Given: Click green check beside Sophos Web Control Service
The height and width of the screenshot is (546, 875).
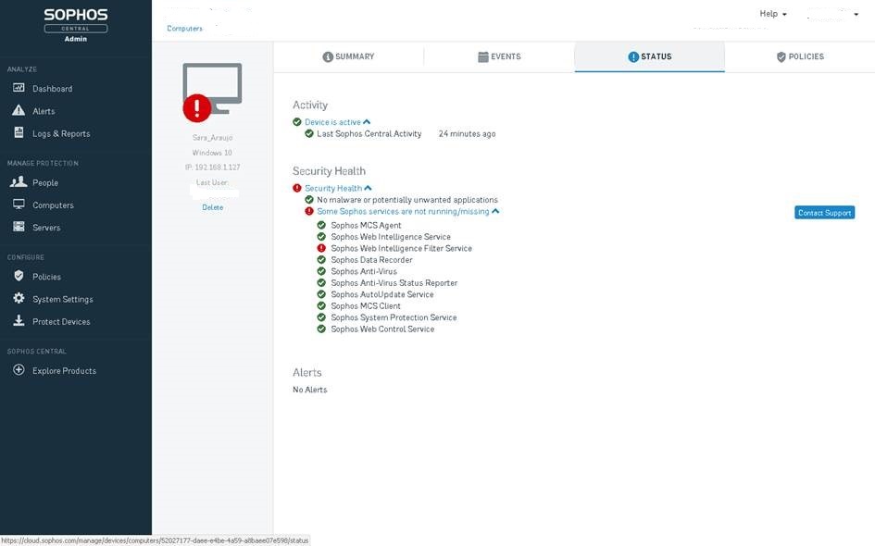Looking at the screenshot, I should coord(321,329).
